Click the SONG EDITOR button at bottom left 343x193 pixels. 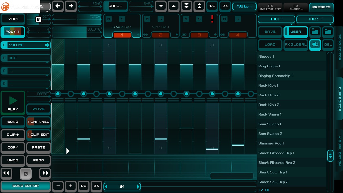[26, 186]
